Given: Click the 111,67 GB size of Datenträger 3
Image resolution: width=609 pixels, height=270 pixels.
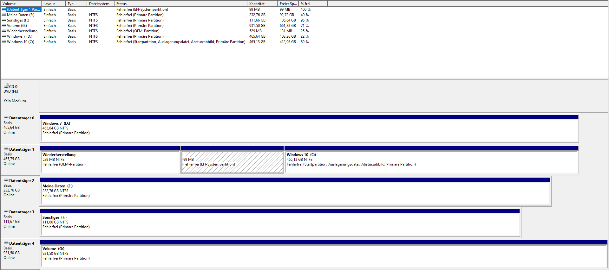Looking at the screenshot, I should pyautogui.click(x=11, y=222).
